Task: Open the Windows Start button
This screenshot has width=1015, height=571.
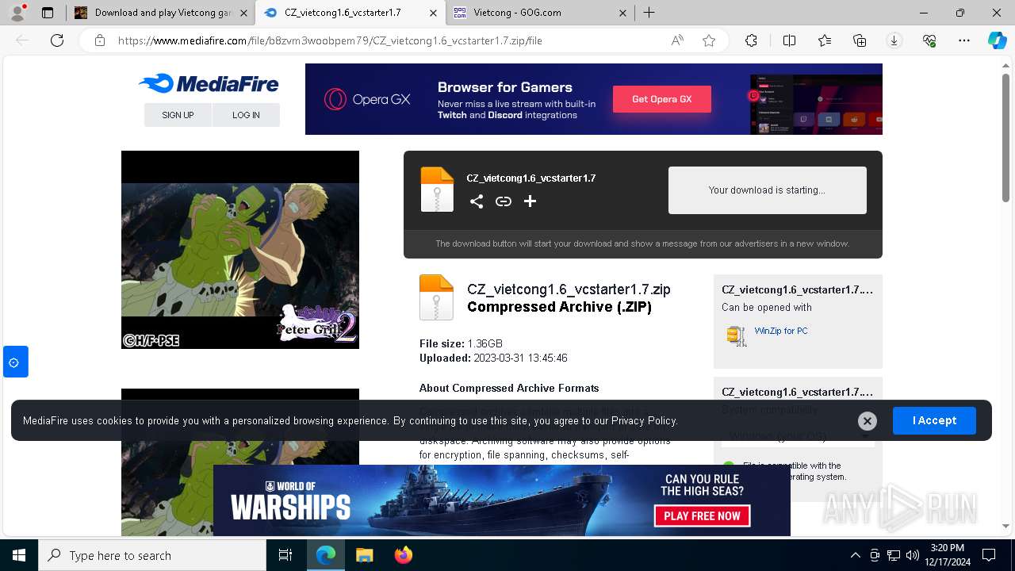Action: 19,555
